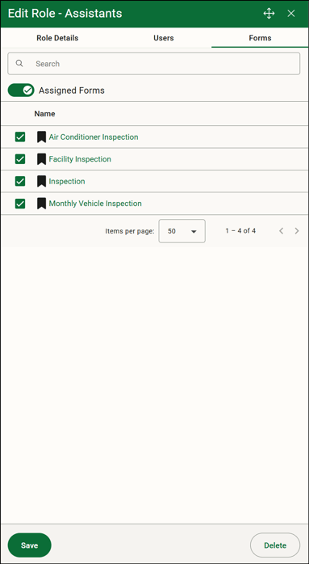This screenshot has width=309, height=564.
Task: Switch to Role Details tab
Action: point(57,38)
